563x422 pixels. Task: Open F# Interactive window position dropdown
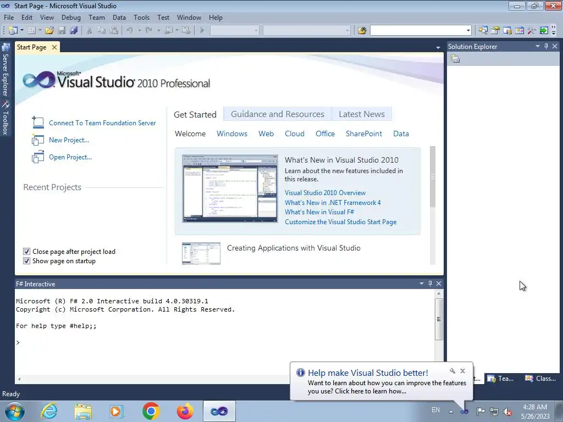point(422,284)
